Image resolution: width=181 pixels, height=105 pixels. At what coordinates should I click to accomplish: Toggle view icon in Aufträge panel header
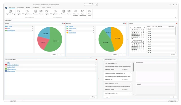pyautogui.click(x=124, y=23)
